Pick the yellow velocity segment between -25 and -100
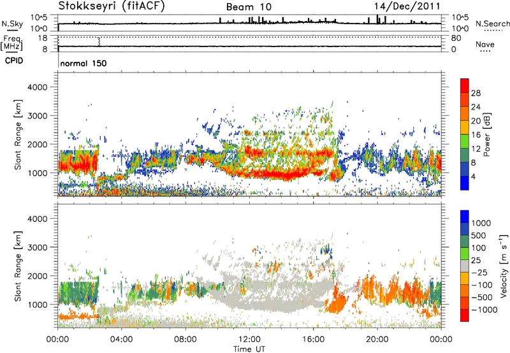 465,278
